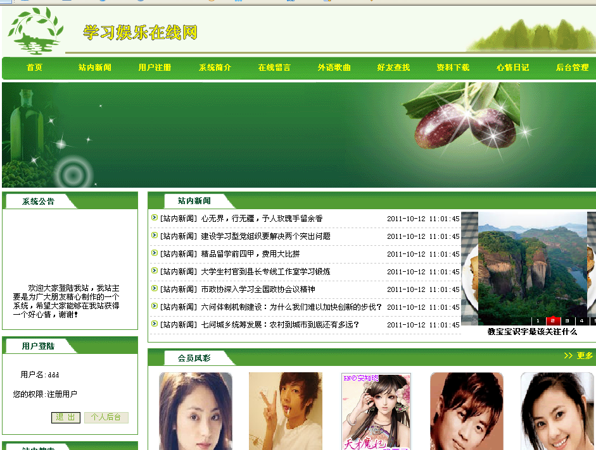Select slide number 4 in the slideshow

tap(581, 321)
